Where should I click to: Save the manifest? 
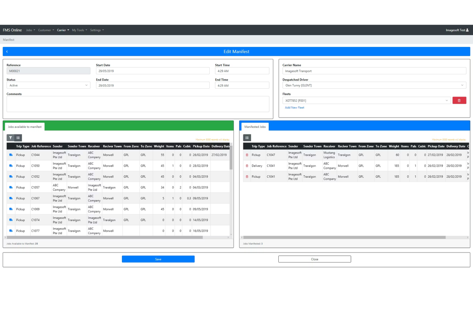(x=158, y=259)
